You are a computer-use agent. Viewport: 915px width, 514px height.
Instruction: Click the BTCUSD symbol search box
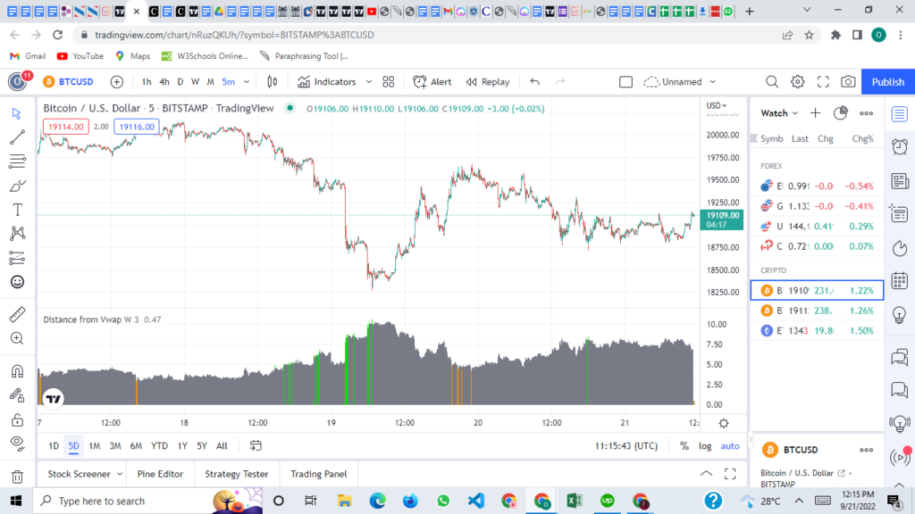point(68,82)
